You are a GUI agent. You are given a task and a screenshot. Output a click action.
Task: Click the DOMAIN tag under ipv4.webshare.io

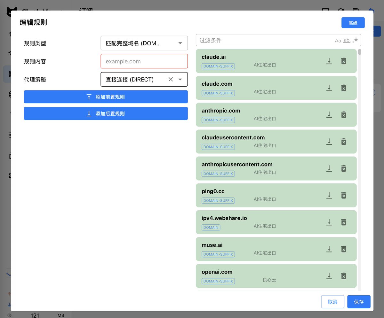tap(211, 228)
